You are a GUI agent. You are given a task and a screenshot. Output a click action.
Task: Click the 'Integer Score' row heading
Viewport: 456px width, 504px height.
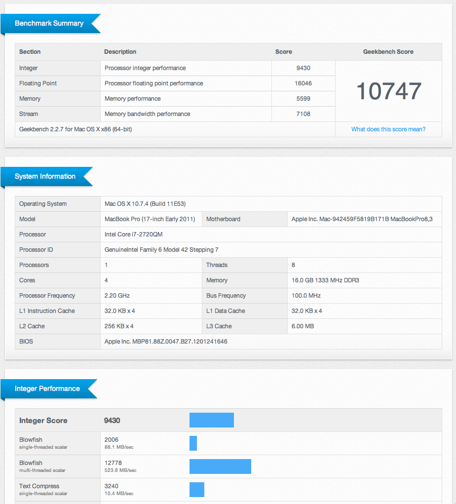(43, 421)
